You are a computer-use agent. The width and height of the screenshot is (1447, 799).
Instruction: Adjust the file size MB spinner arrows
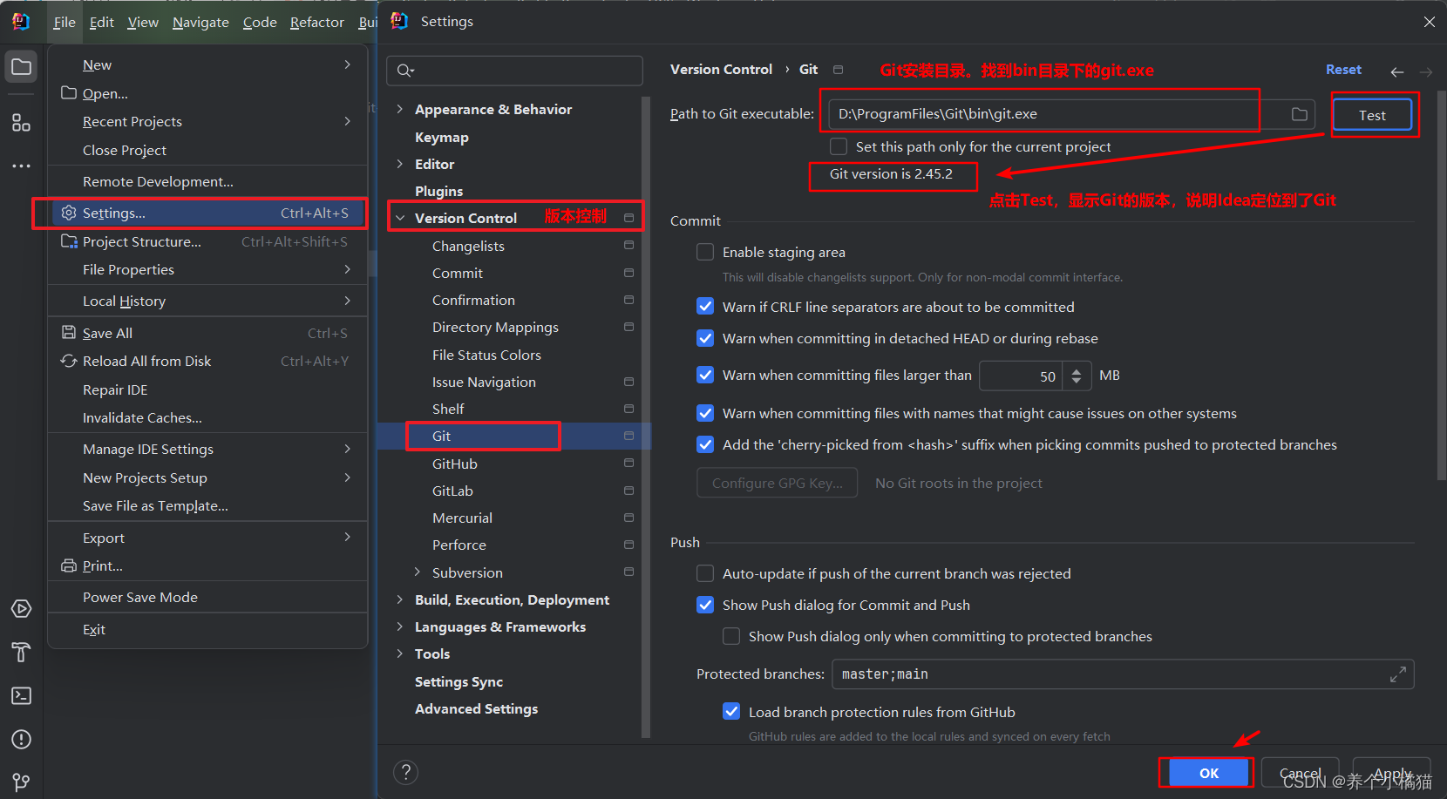point(1077,376)
